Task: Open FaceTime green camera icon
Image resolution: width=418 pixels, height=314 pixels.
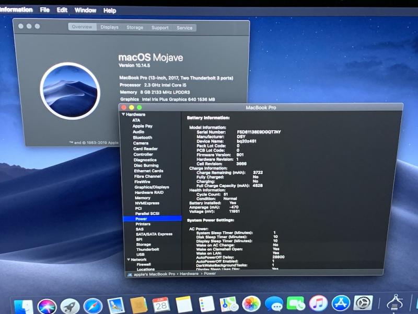Action: (x=296, y=304)
